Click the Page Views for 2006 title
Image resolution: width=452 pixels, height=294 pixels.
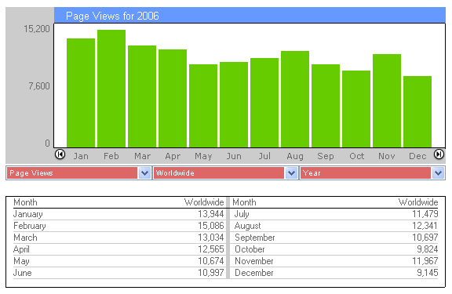click(x=112, y=16)
